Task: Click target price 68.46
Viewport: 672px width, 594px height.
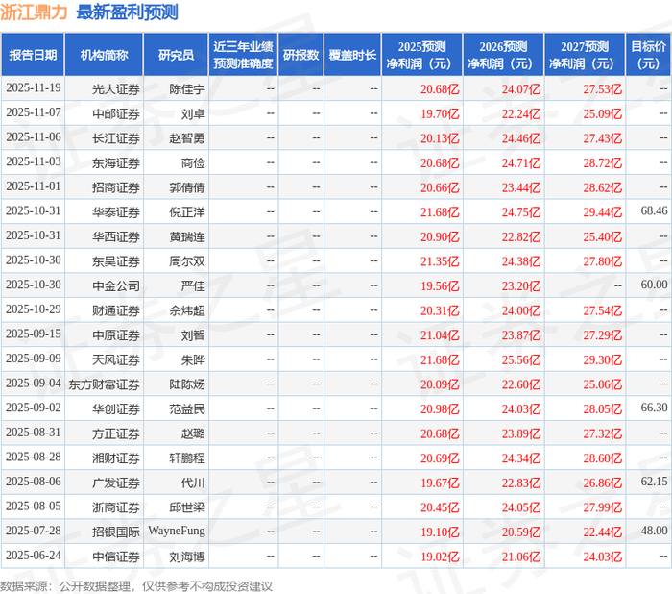Action: click(654, 210)
